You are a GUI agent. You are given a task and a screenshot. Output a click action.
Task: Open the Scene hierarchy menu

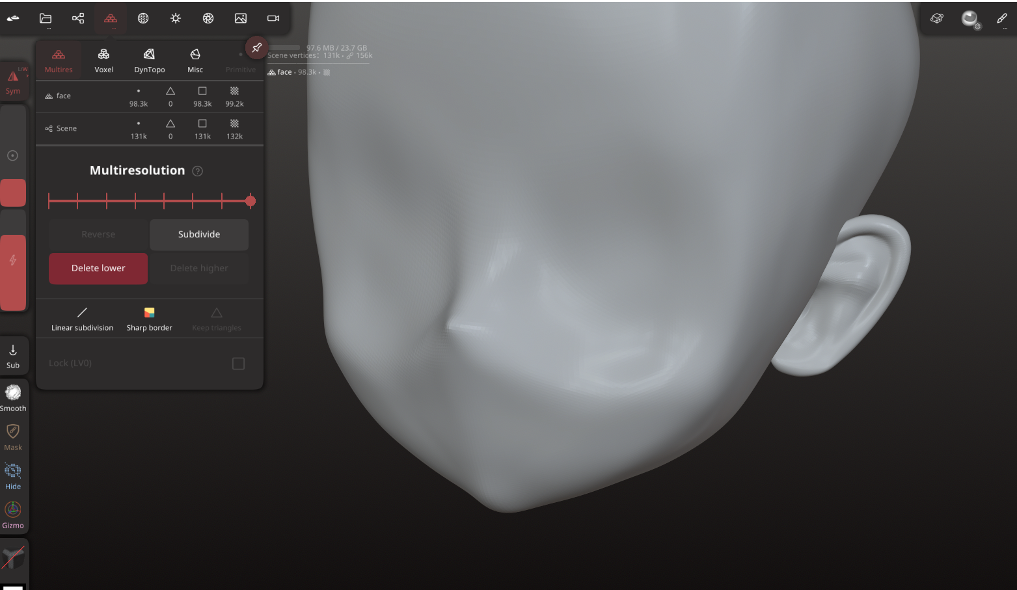click(x=78, y=18)
